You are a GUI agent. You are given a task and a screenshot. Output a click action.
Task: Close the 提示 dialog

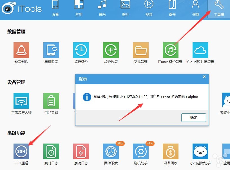[204, 77]
